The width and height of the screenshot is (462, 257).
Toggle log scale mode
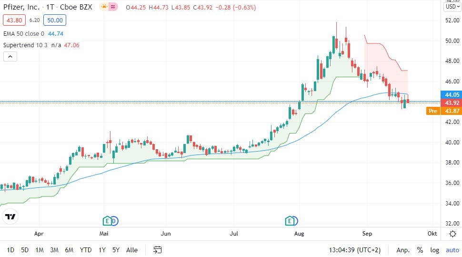(434, 250)
